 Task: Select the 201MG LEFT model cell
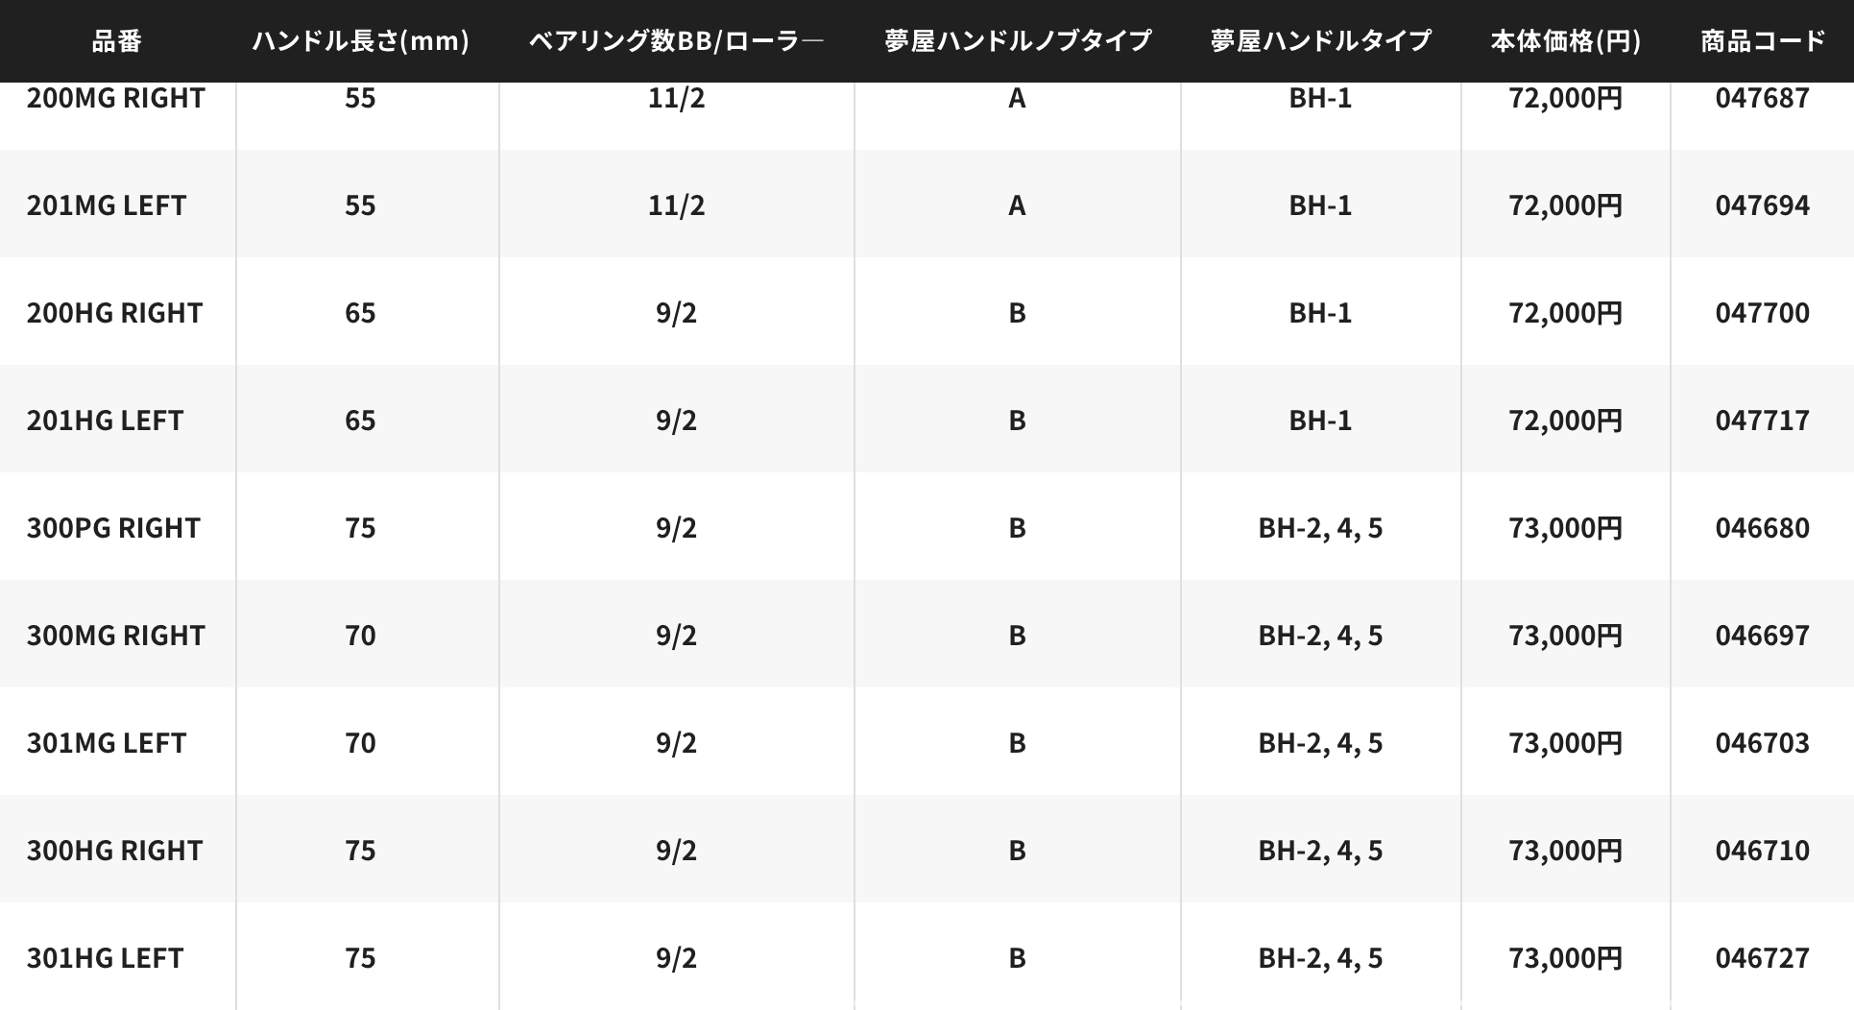pos(107,205)
